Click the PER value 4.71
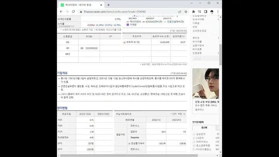This screenshot has height=157, width=279. (91, 120)
